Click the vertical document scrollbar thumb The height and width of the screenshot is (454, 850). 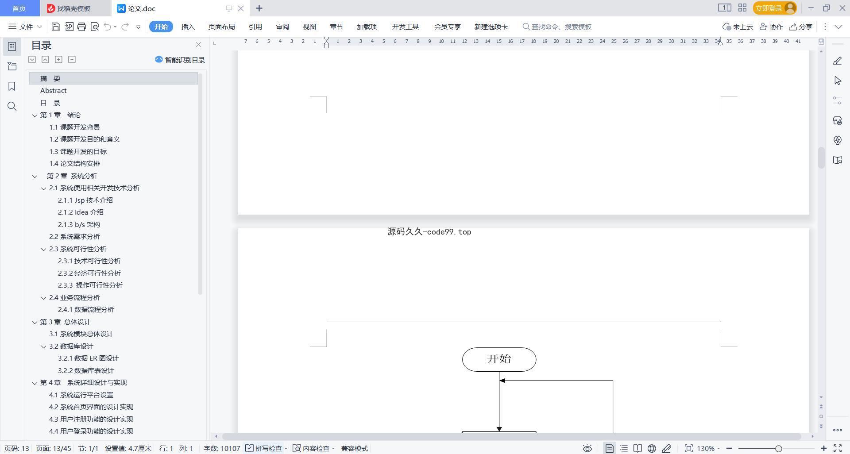click(x=821, y=157)
